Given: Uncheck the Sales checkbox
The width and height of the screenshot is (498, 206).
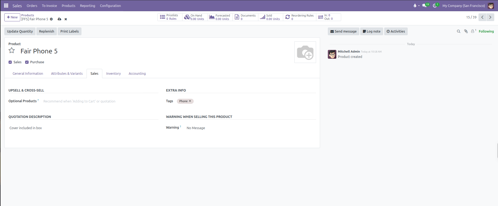Looking at the screenshot, I should 10,62.
